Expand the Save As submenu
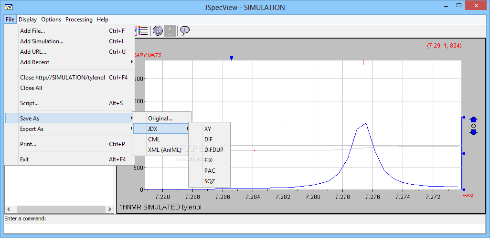The height and width of the screenshot is (238, 490). pos(70,119)
